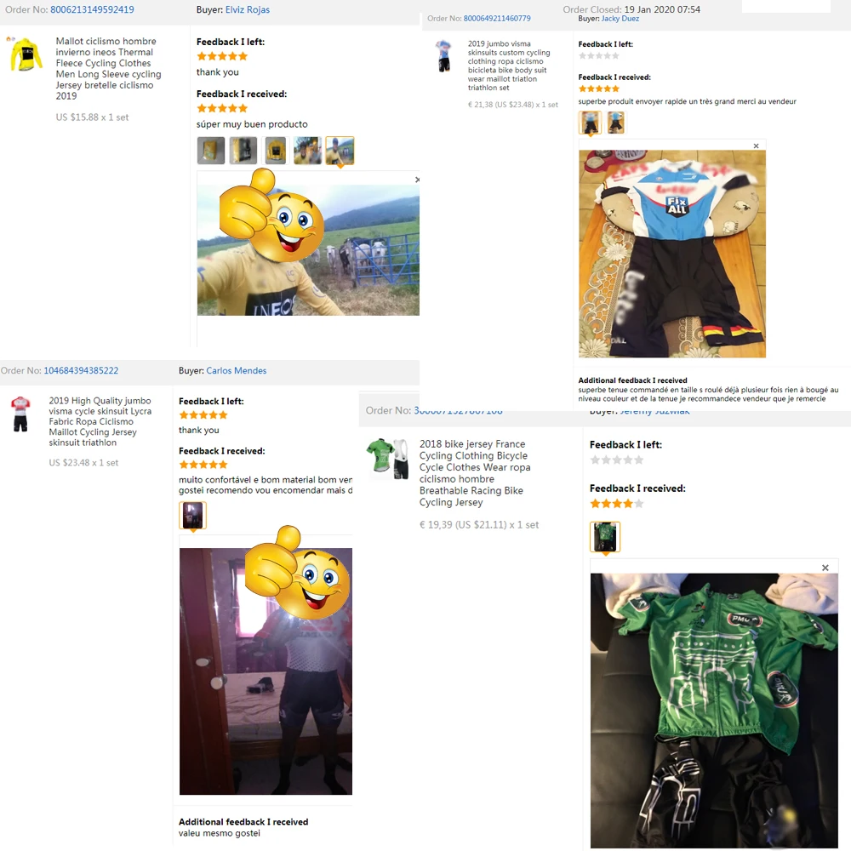Select first yellow jersey package thumbnail
Screen dimensions: 851x851
(210, 151)
